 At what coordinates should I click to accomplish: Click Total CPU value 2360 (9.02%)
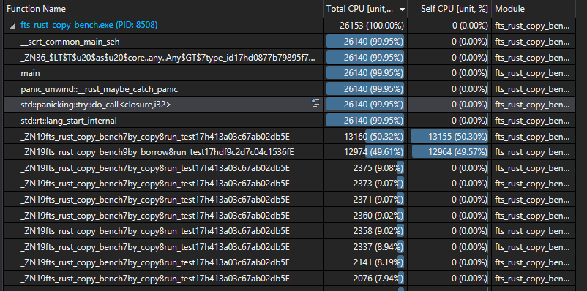378,216
